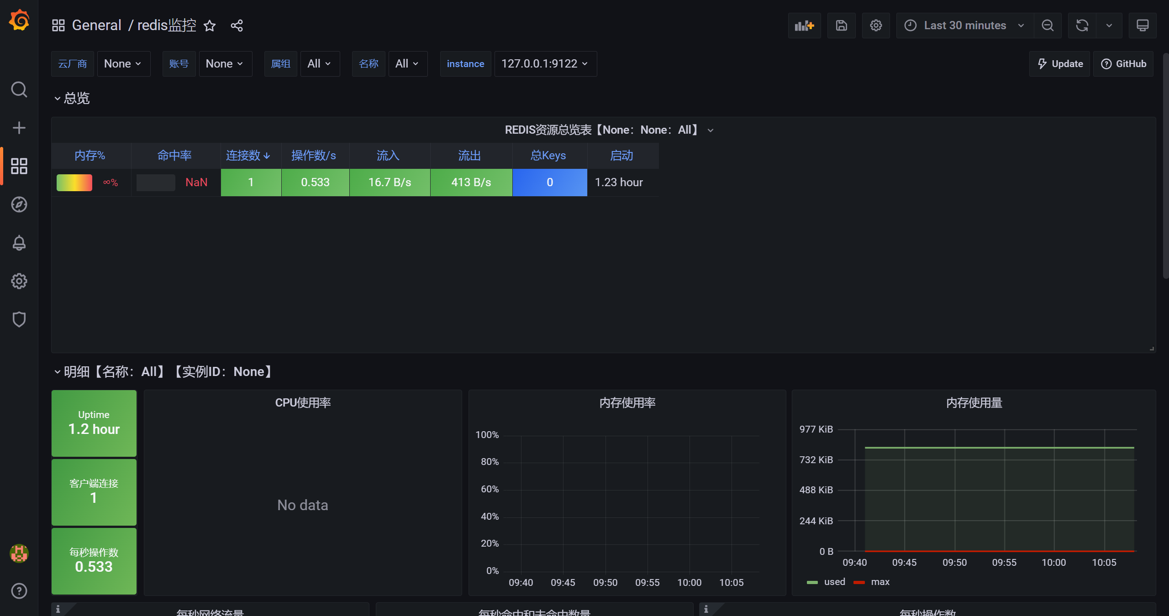Star the redis监控 dashboard
The image size is (1169, 616).
tap(210, 26)
